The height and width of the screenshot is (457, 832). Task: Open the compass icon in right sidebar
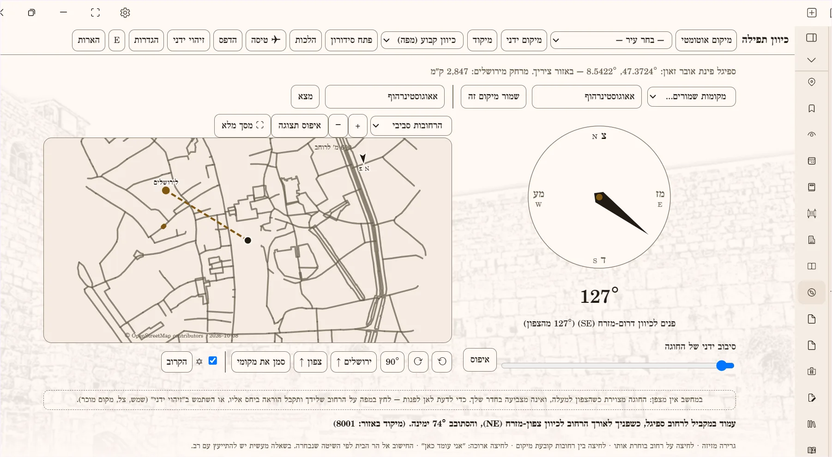pyautogui.click(x=812, y=293)
